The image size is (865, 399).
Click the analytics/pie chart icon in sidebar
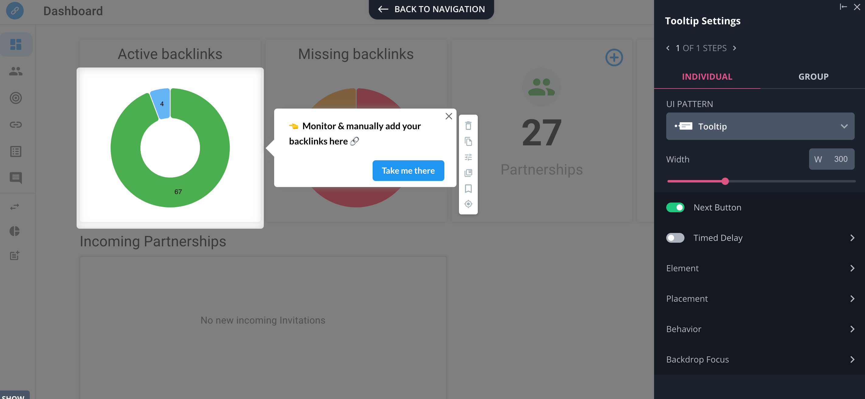[x=15, y=230]
